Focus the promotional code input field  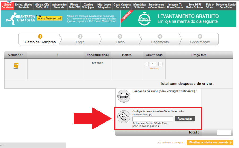(153, 119)
